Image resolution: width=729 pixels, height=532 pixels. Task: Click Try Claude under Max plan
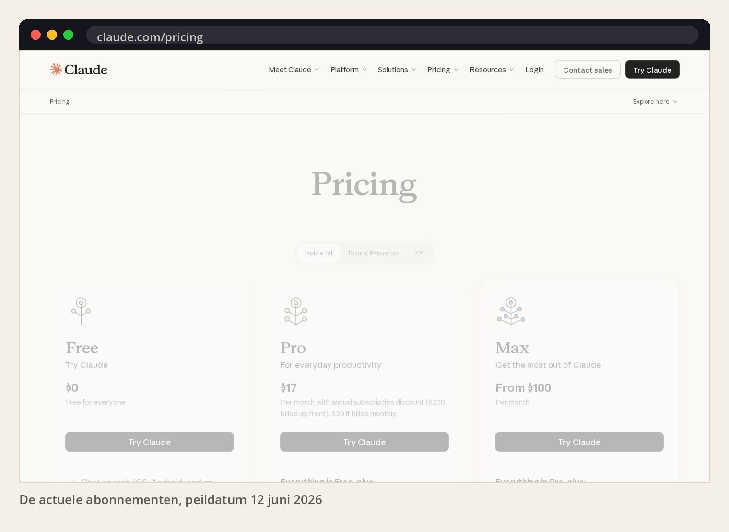579,442
